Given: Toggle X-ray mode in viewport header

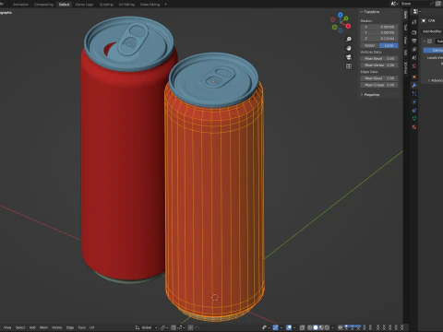Looking at the screenshot, I should click(x=302, y=327).
